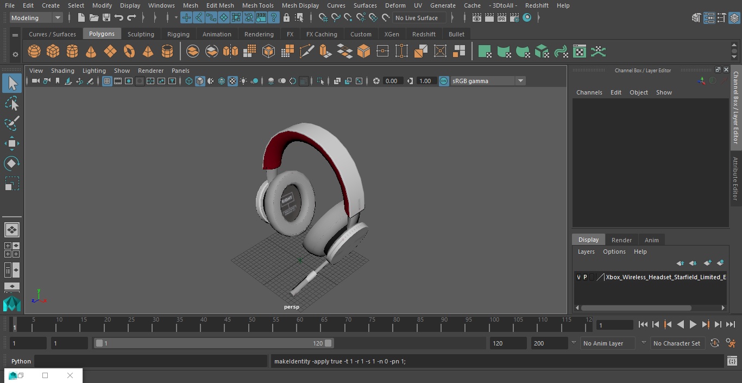Open the No Anim Layer dropdown

pos(608,343)
